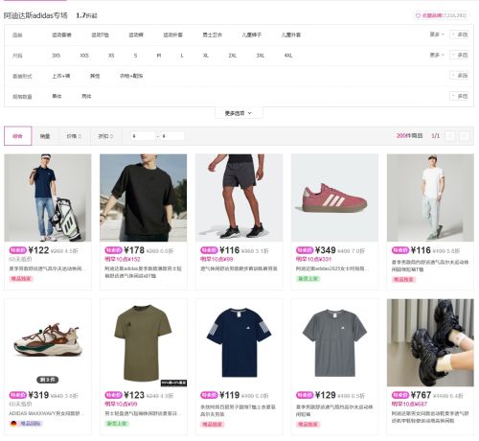Sort by discount using the 折扣 arrows
This screenshot has width=479, height=441.
click(x=105, y=136)
